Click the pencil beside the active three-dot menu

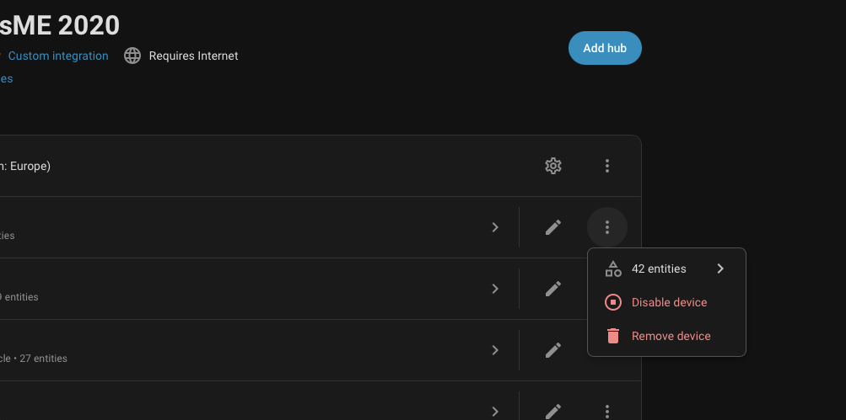point(553,227)
